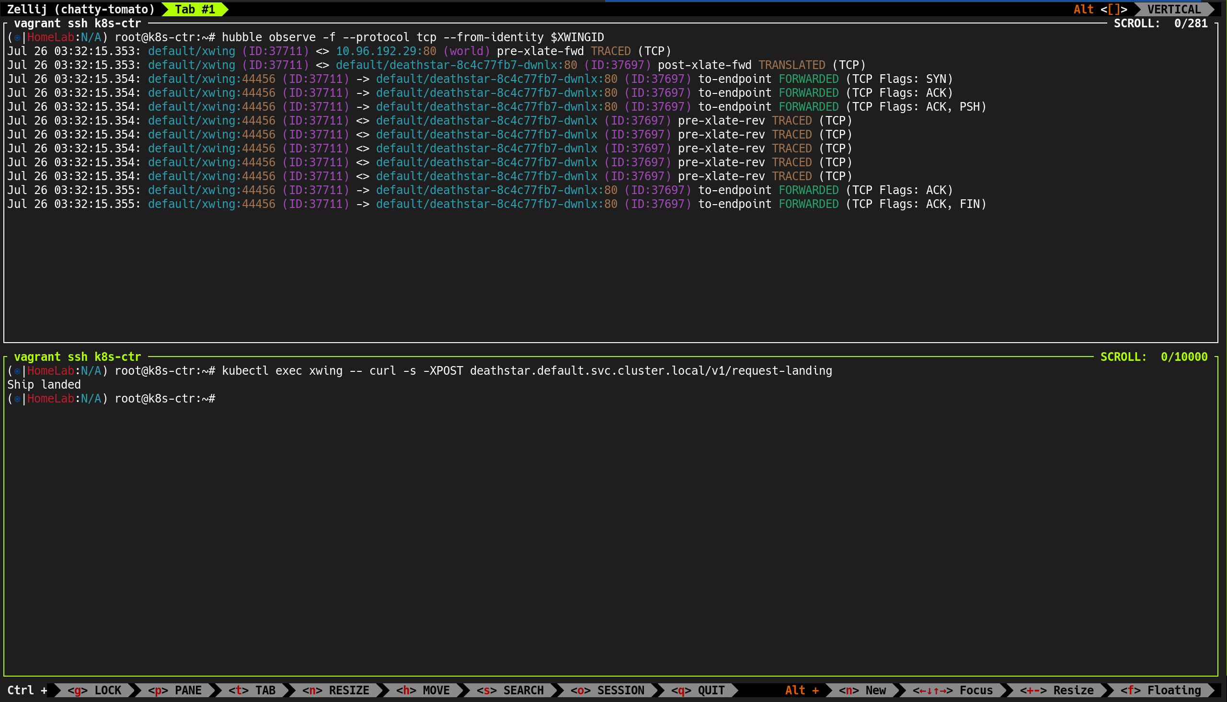
Task: Activate TAB mode in status bar
Action: click(x=252, y=690)
